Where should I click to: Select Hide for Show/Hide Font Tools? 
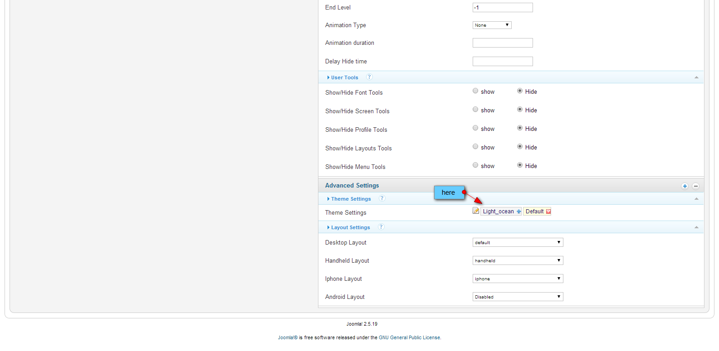tap(520, 91)
